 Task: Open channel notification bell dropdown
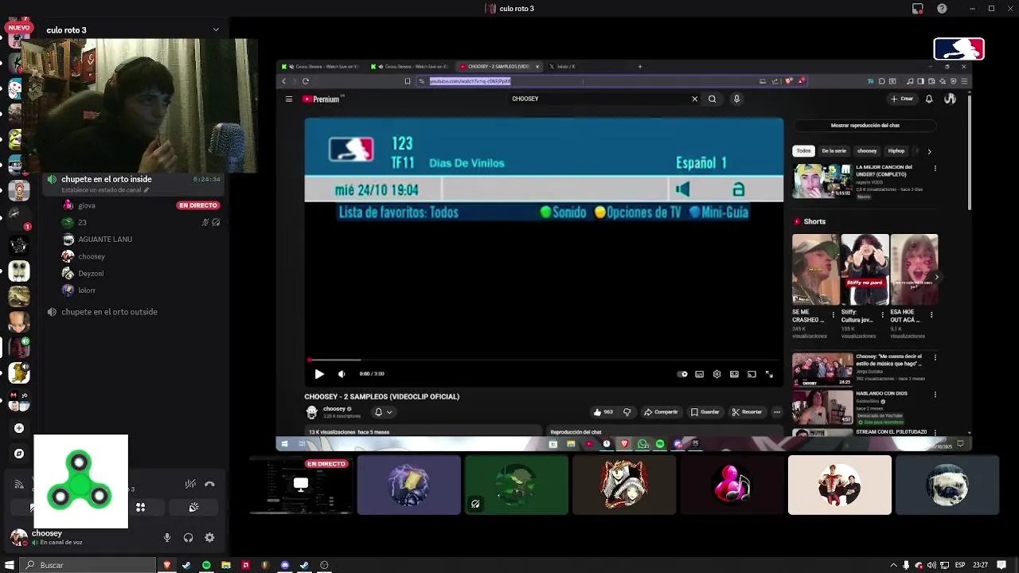click(383, 412)
